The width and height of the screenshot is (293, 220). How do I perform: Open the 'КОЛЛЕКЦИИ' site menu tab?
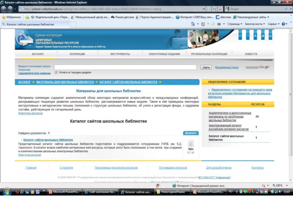[x=77, y=54]
